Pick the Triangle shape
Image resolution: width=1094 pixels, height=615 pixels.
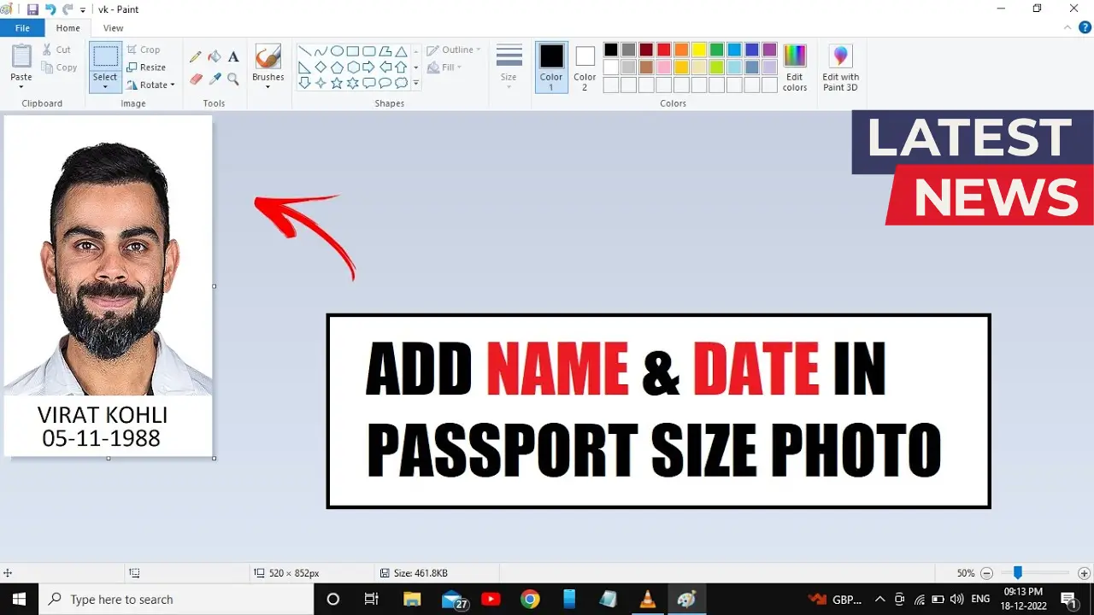[x=401, y=51]
